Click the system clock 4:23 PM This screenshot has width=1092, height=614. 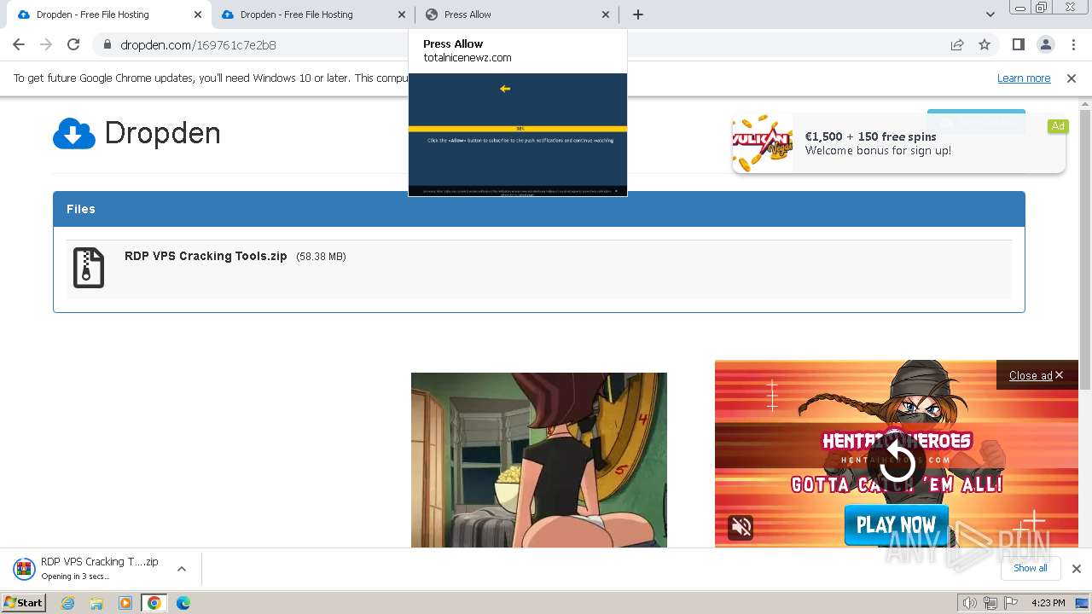[x=1048, y=603]
